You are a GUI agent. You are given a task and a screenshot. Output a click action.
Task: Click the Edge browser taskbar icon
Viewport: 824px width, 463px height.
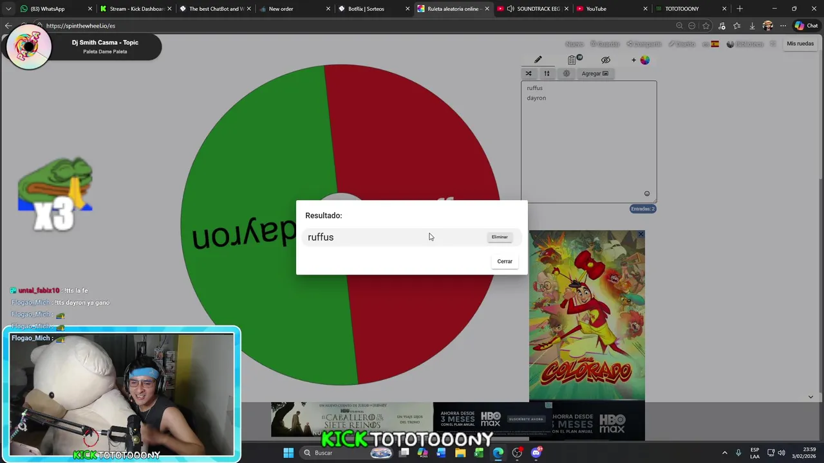click(x=498, y=453)
